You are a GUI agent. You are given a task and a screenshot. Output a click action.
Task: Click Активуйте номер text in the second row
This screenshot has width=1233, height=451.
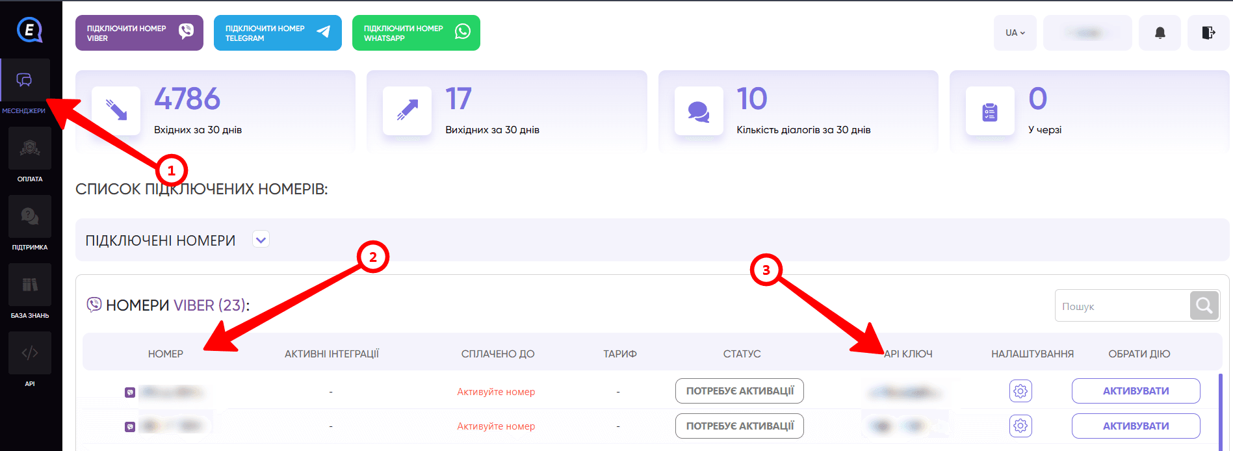coord(496,426)
